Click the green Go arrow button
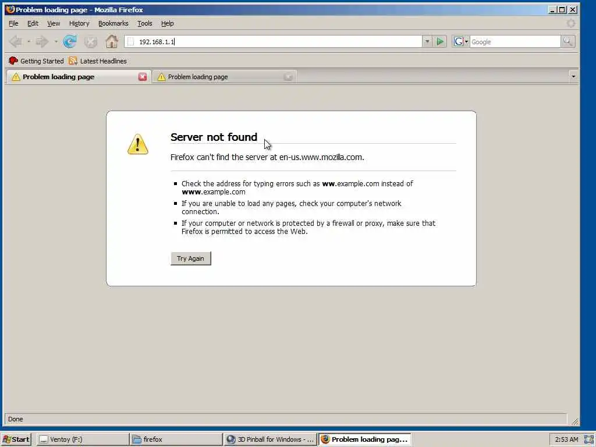The width and height of the screenshot is (596, 447). click(x=440, y=41)
